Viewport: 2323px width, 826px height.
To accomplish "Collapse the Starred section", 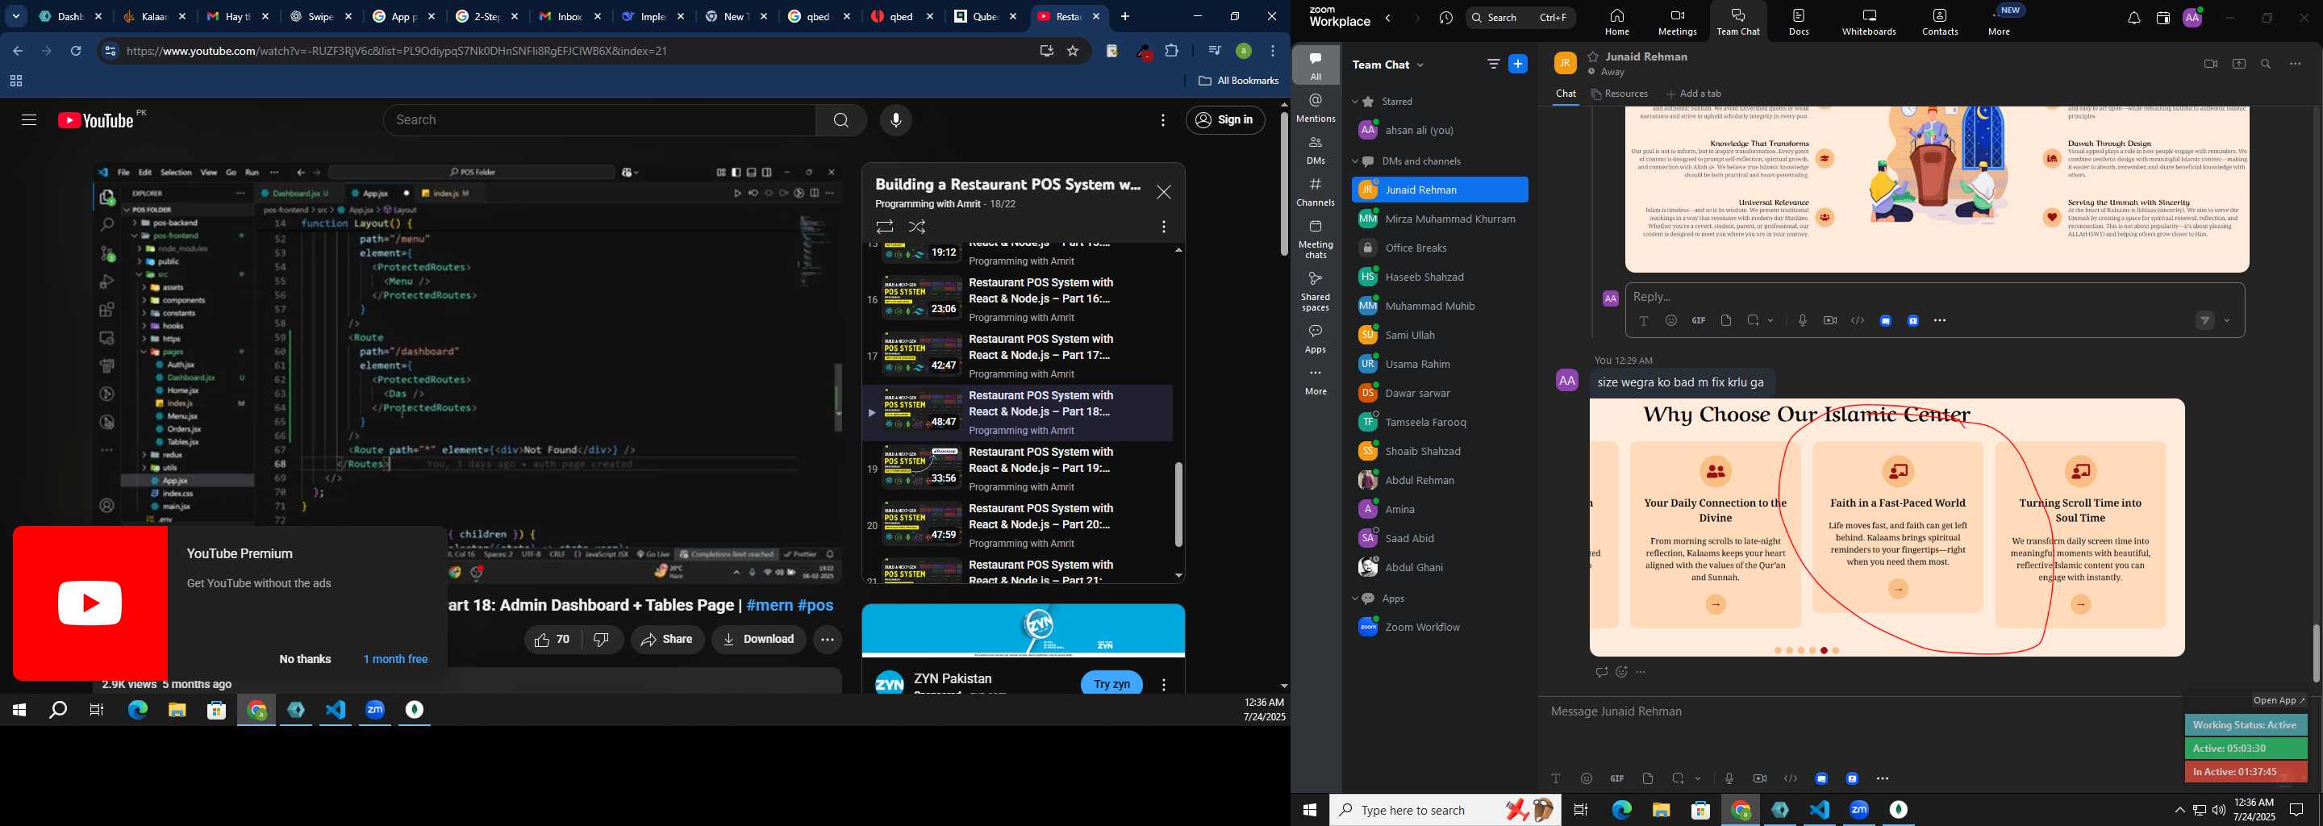I will tap(1354, 102).
